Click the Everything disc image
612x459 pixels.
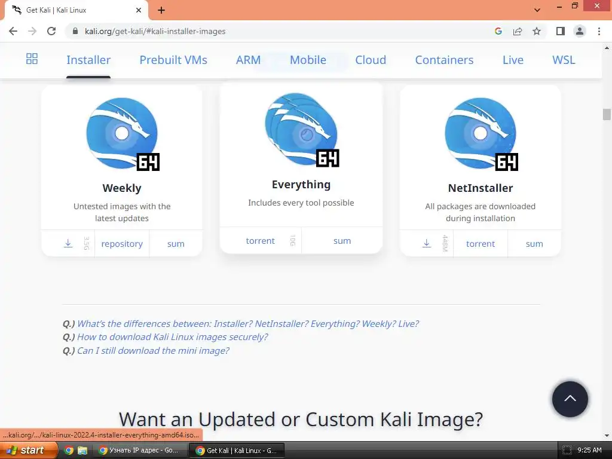click(302, 130)
